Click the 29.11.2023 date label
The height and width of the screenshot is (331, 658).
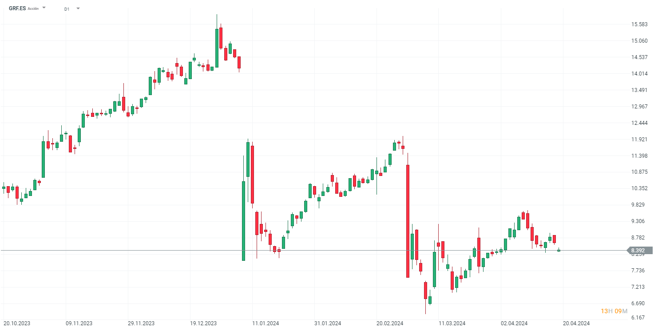tap(141, 323)
